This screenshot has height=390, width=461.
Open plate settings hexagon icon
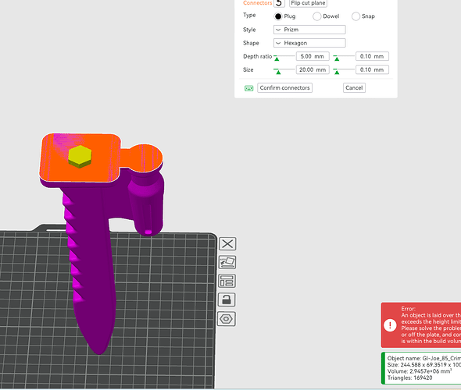pyautogui.click(x=226, y=319)
